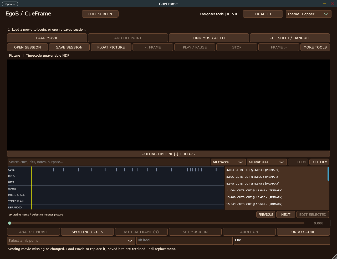Click FIT ITEM
This screenshot has width=337, height=259.
(x=298, y=162)
